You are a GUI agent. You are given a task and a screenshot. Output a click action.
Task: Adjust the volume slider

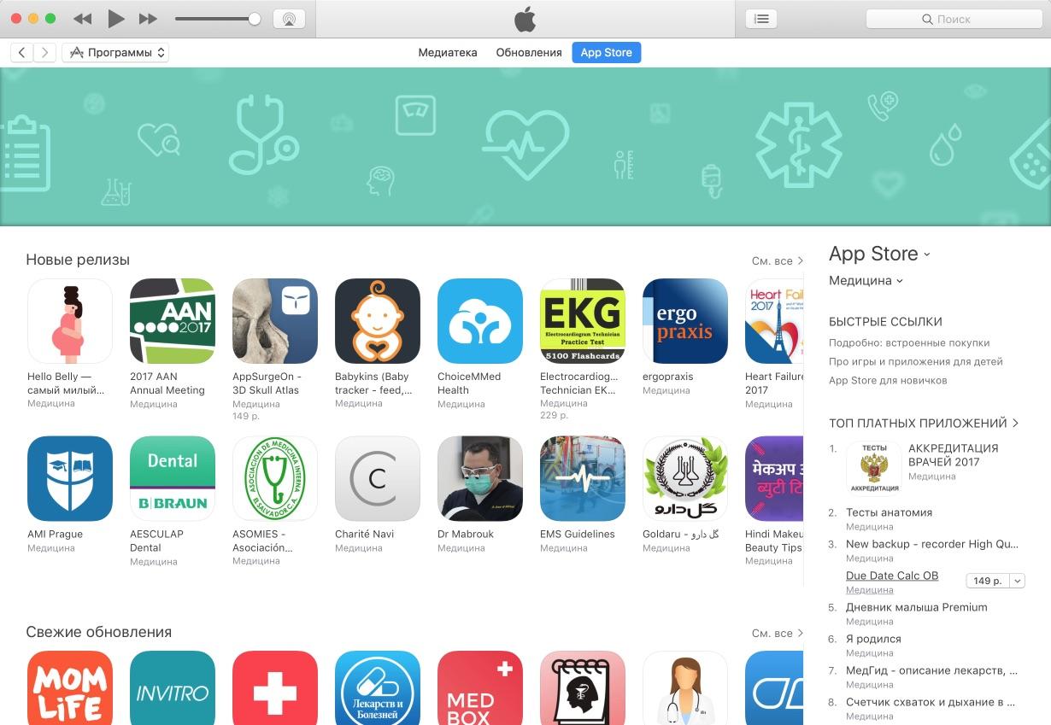218,19
